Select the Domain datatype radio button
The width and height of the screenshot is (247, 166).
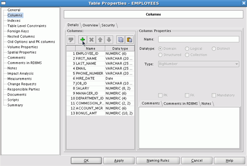[x=160, y=48]
